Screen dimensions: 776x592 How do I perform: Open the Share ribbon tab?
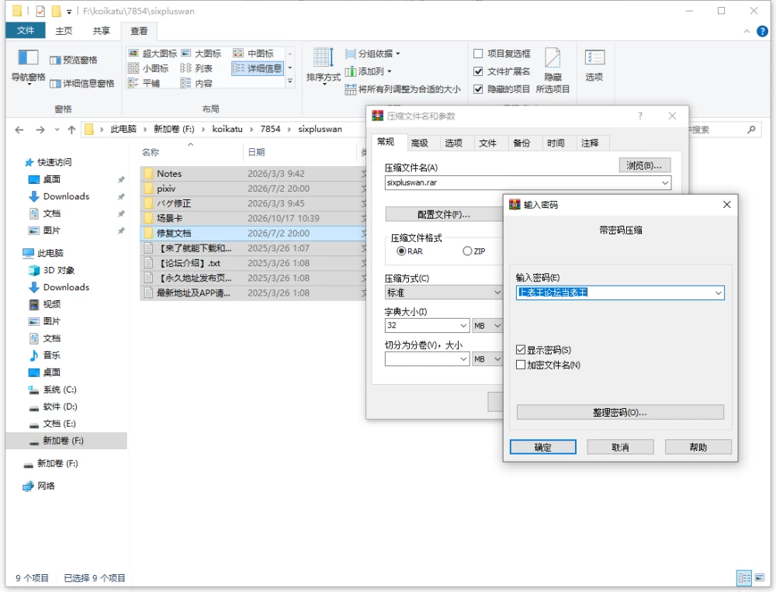[102, 31]
